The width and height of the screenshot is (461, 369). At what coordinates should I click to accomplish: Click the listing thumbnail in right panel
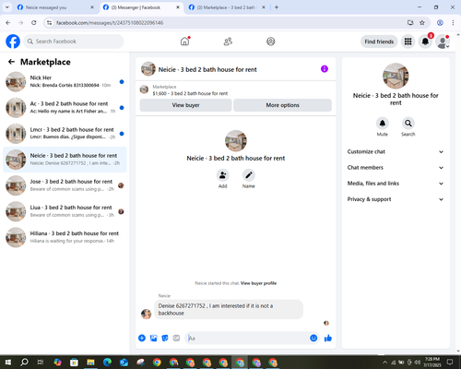[x=396, y=76]
